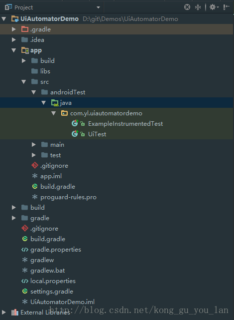Expand the main source folder
This screenshot has width=234, height=320.
[34, 144]
